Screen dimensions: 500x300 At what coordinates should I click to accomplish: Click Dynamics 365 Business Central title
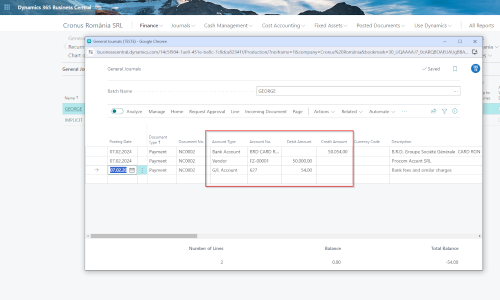[54, 7]
